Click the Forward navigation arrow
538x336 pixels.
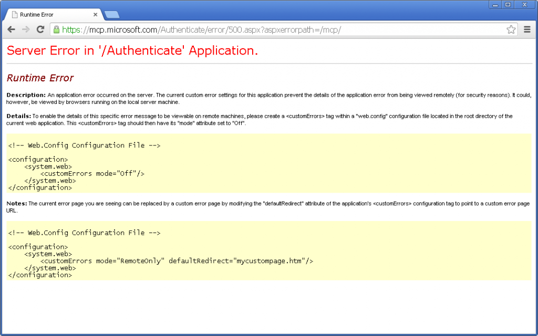click(x=25, y=29)
